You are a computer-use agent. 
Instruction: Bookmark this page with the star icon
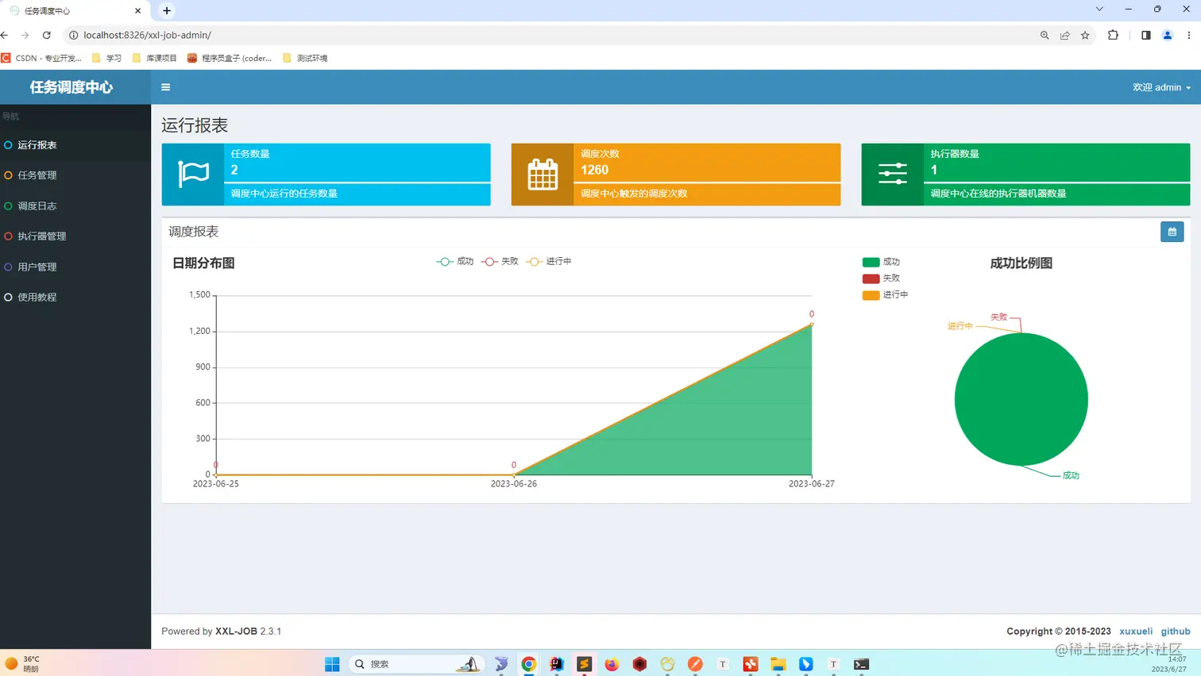1085,35
